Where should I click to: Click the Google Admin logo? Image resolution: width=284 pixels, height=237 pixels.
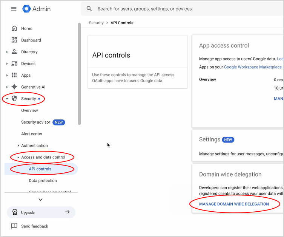tap(37, 9)
